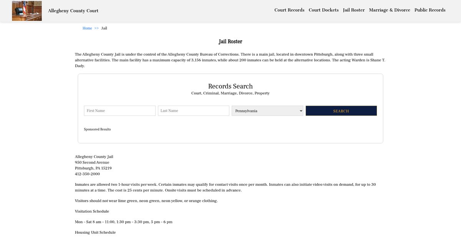This screenshot has height=238, width=461.
Task: Click the Home breadcrumb link
Action: click(87, 28)
